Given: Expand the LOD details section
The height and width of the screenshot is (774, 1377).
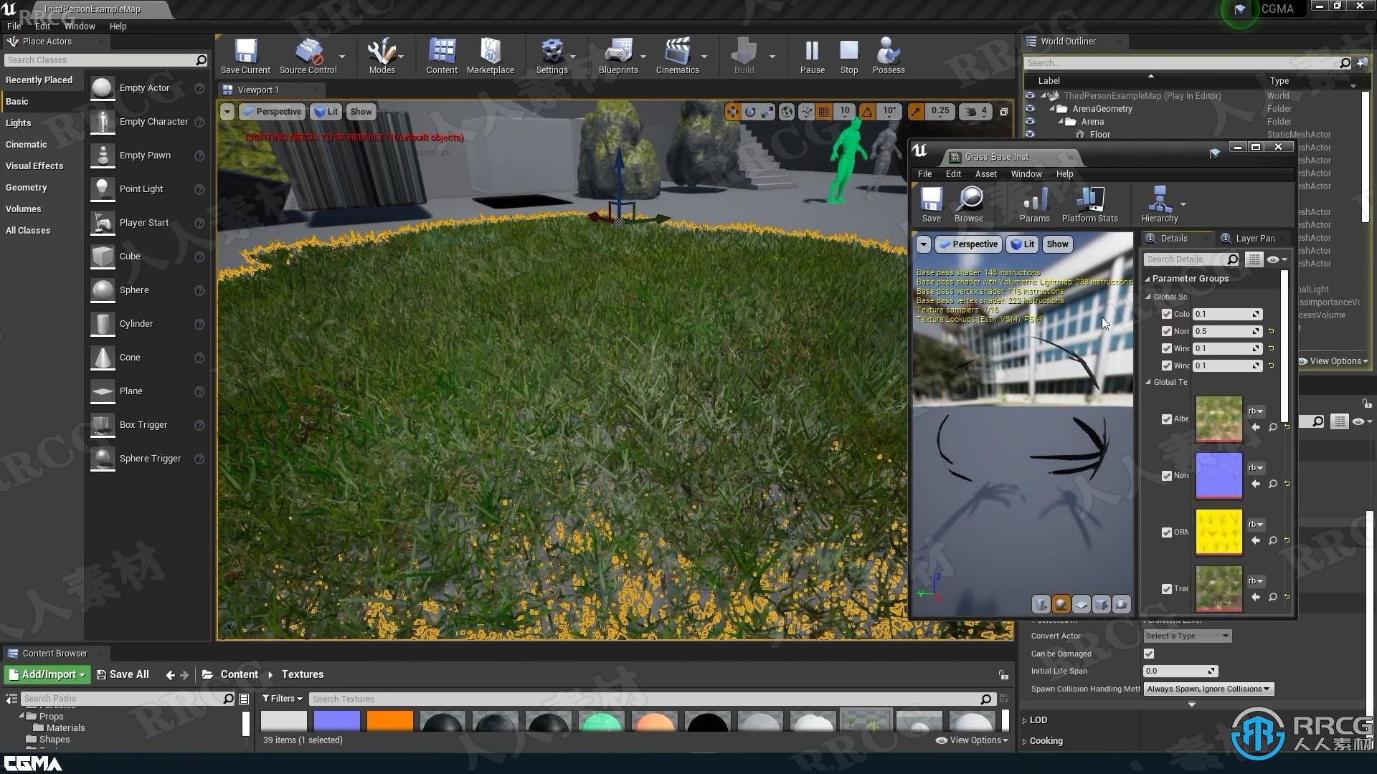Looking at the screenshot, I should [x=1024, y=720].
